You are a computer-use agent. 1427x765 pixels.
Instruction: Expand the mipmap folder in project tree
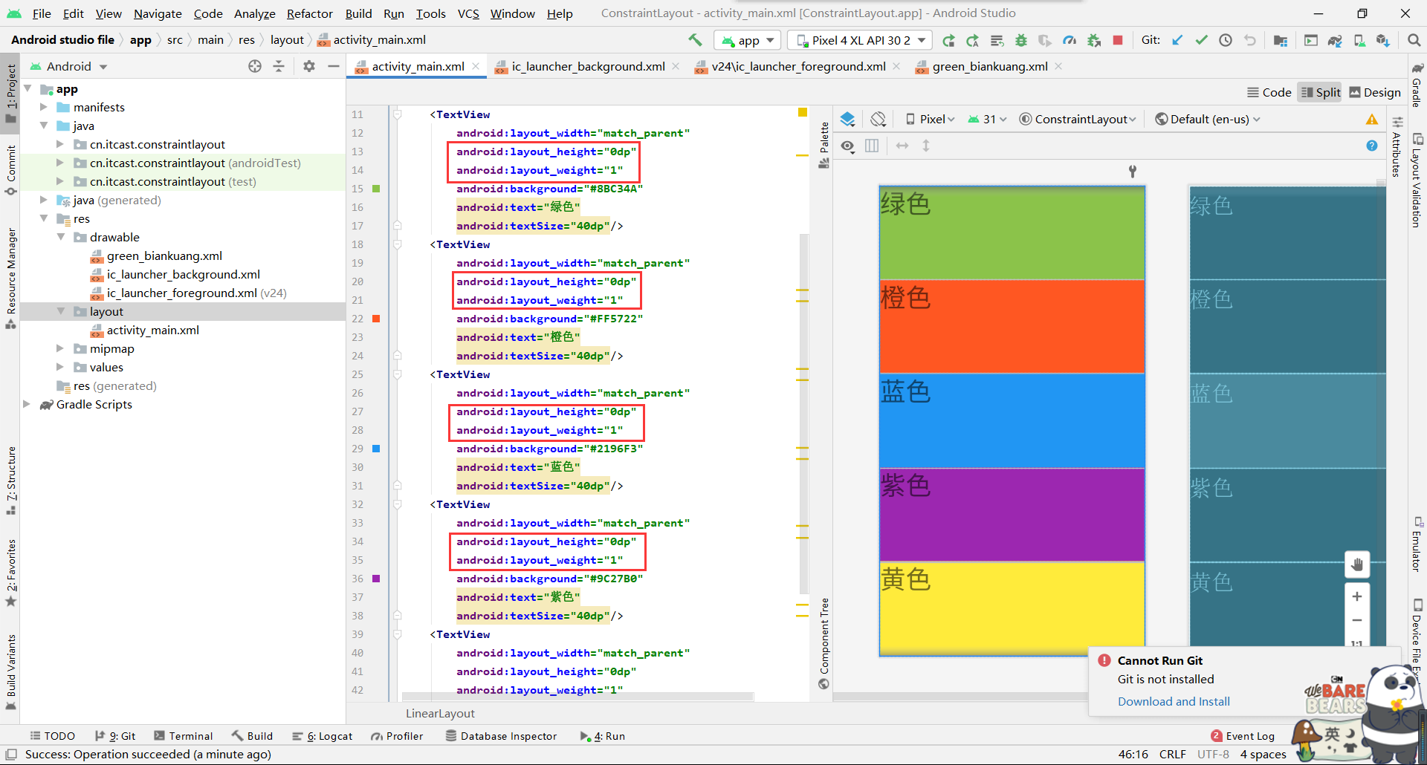click(x=61, y=348)
